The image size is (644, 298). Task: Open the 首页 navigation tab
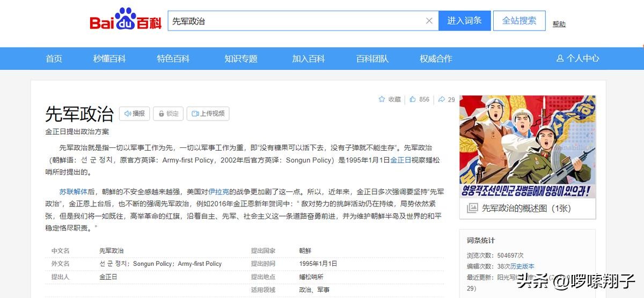click(54, 59)
